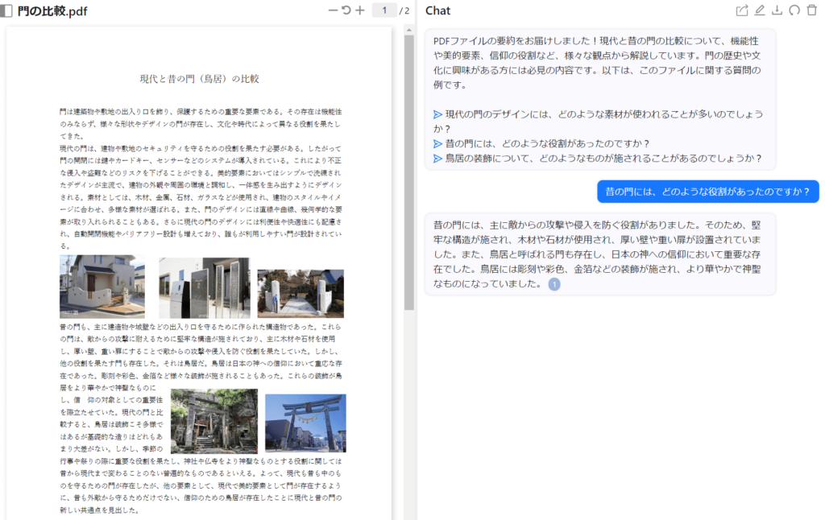This screenshot has width=825, height=520.
Task: Click the rename chat pencil icon
Action: (760, 10)
